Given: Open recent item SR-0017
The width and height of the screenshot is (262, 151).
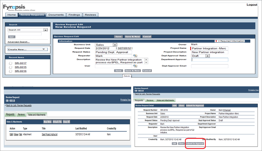Looking at the screenshot, I should [x=20, y=63].
